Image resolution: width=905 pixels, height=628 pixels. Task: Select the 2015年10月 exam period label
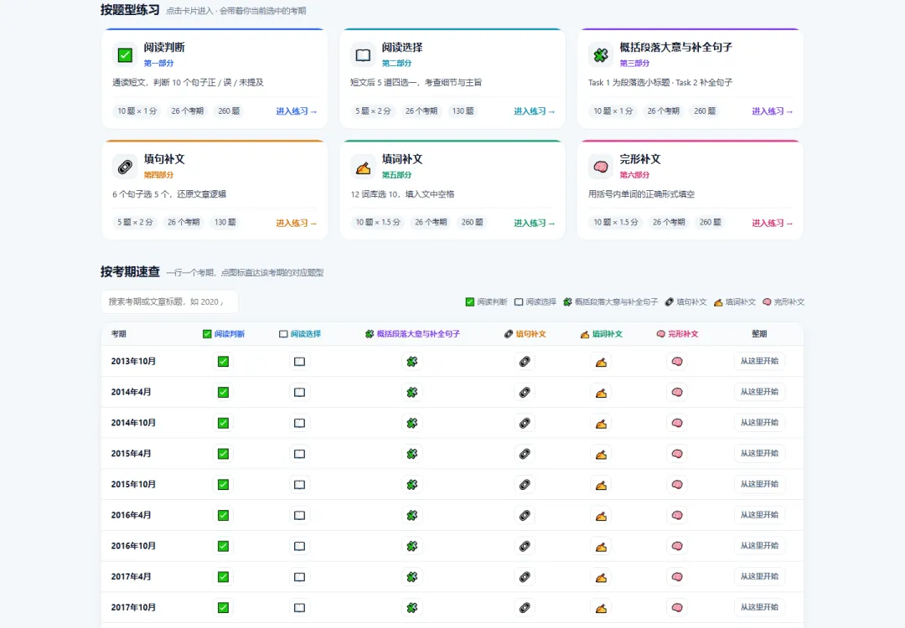point(133,485)
